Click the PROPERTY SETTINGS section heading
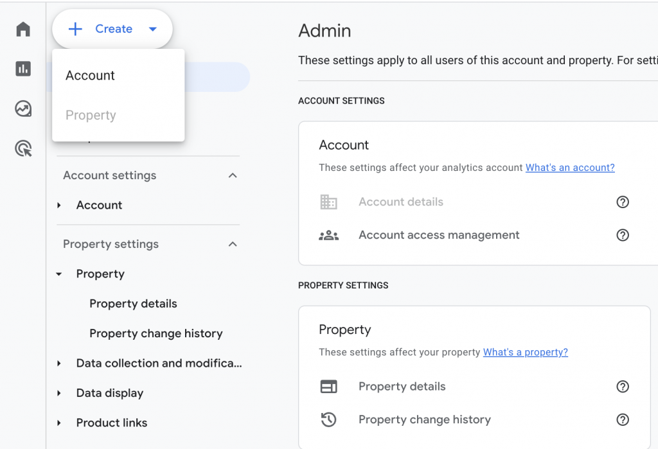Viewport: 658px width, 449px height. tap(343, 286)
